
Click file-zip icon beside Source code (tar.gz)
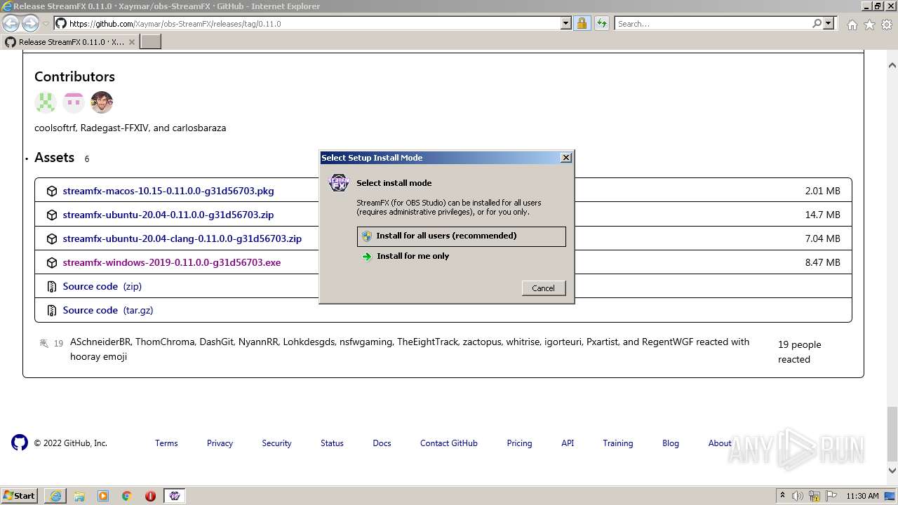[x=51, y=310]
